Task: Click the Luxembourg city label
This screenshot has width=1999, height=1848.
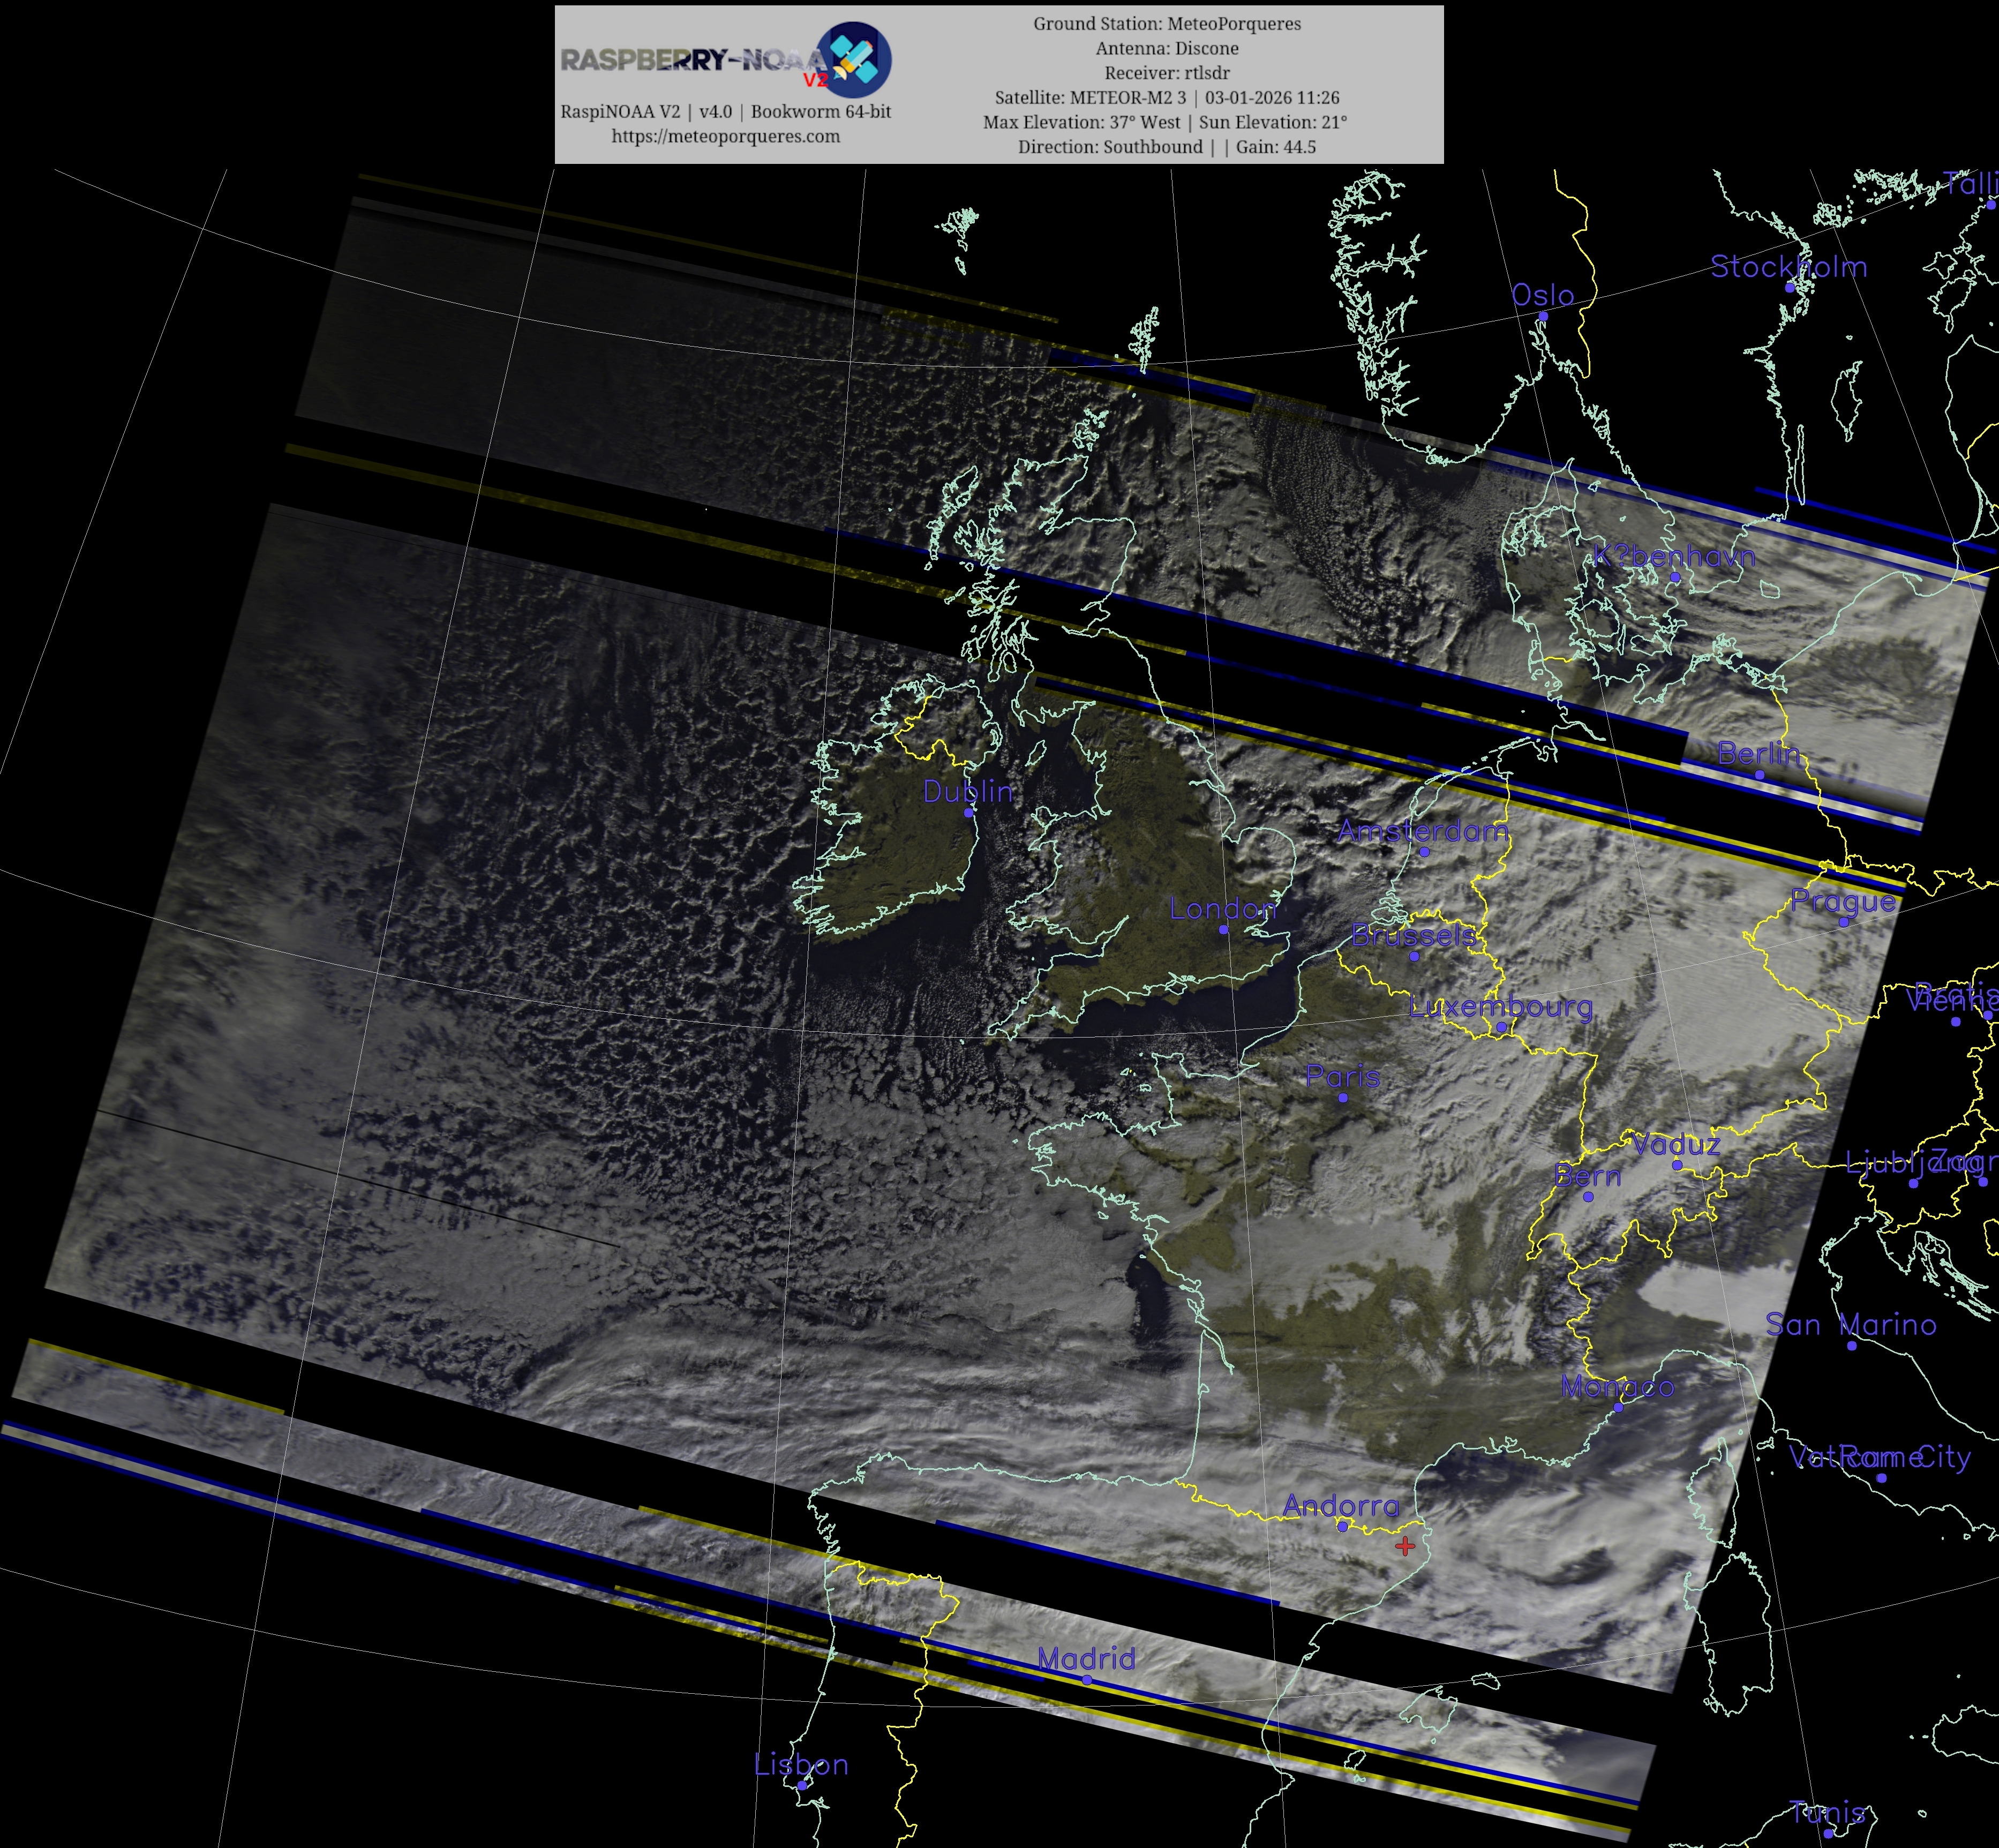Action: tap(1500, 1006)
